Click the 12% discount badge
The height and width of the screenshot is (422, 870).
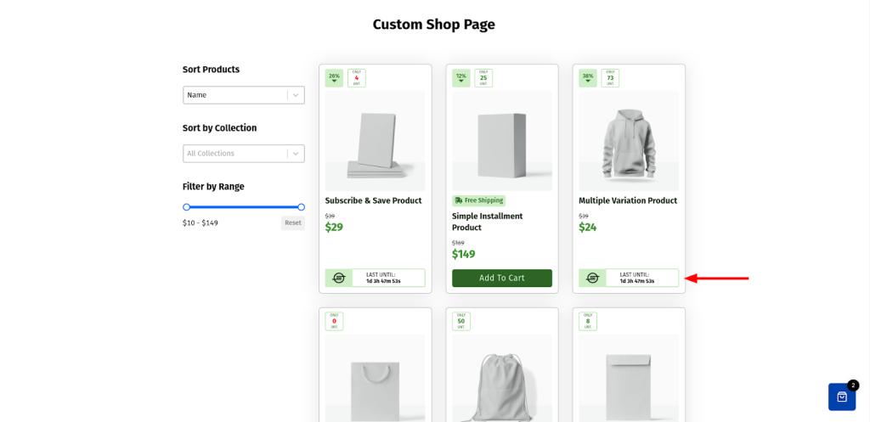pos(460,78)
